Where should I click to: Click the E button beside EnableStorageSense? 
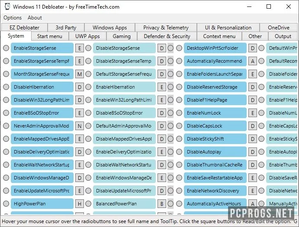click(80, 48)
